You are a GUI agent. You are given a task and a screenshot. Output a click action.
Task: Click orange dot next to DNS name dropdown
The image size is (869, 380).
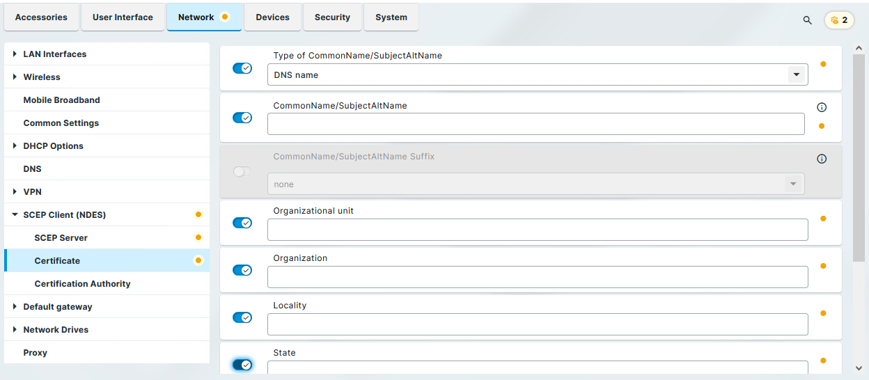tap(823, 64)
